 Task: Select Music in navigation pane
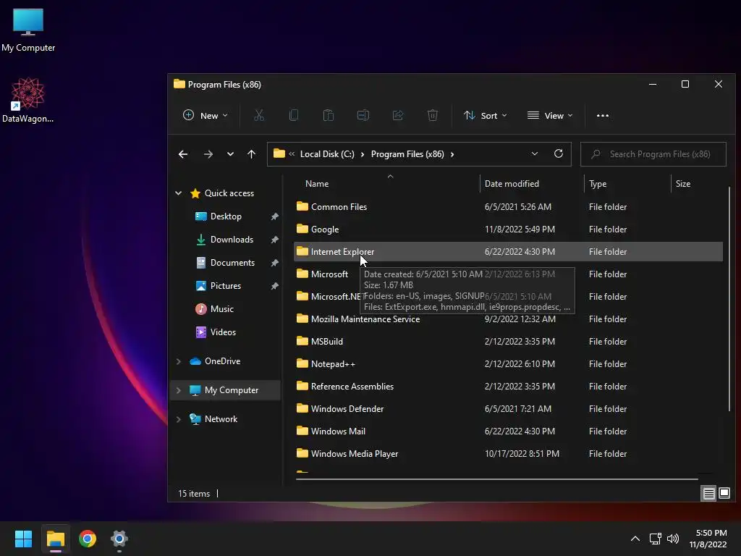pos(221,309)
